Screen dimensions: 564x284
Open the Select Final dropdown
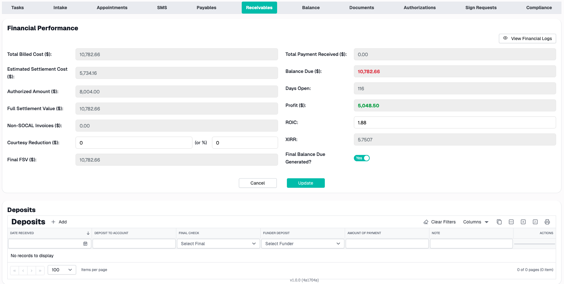click(x=218, y=243)
